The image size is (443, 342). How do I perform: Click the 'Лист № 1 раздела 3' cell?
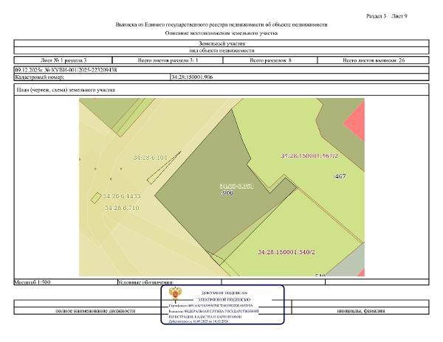(63, 60)
